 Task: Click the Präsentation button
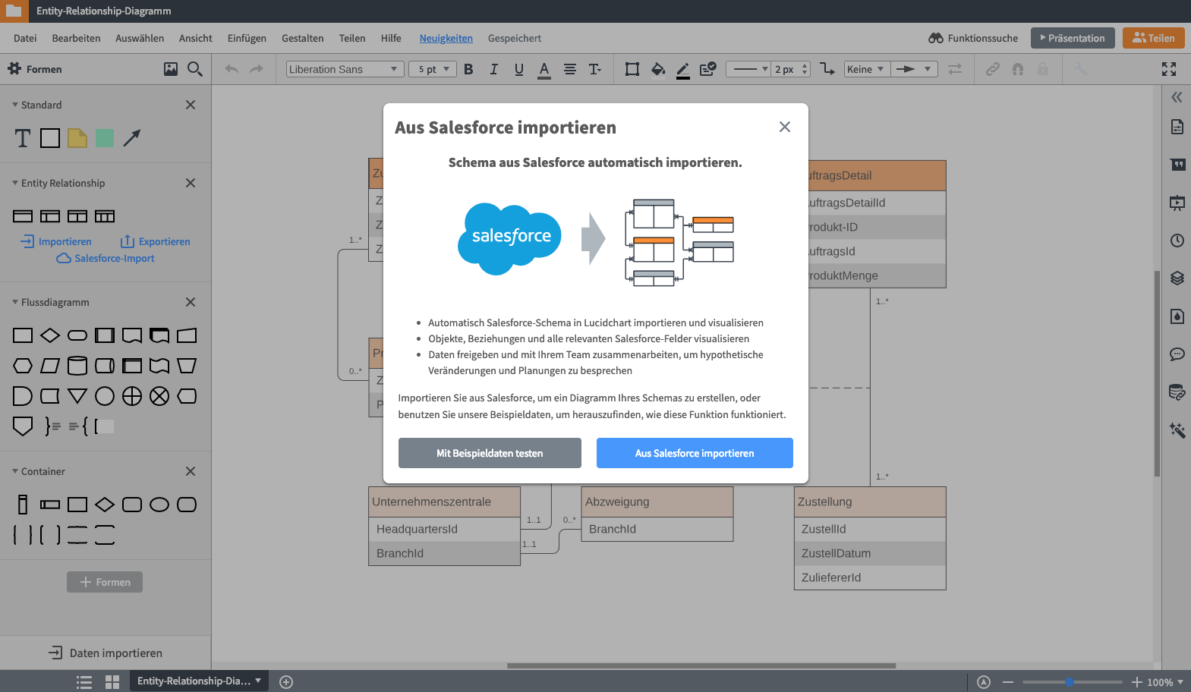[x=1073, y=38]
